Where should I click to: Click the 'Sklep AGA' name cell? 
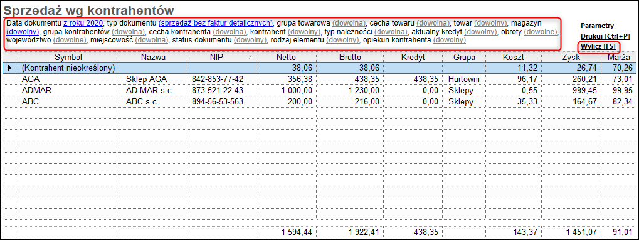click(x=153, y=79)
